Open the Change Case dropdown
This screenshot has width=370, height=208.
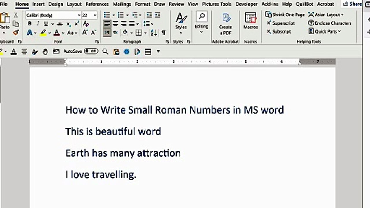pyautogui.click(x=72, y=33)
